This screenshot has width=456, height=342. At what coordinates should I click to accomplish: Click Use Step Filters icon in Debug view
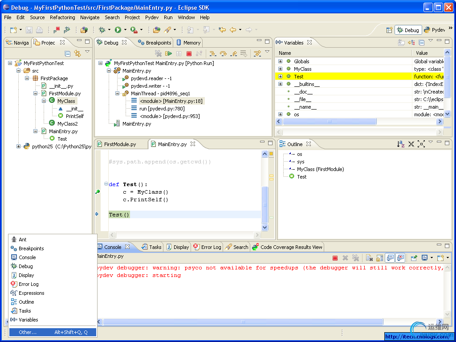257,53
